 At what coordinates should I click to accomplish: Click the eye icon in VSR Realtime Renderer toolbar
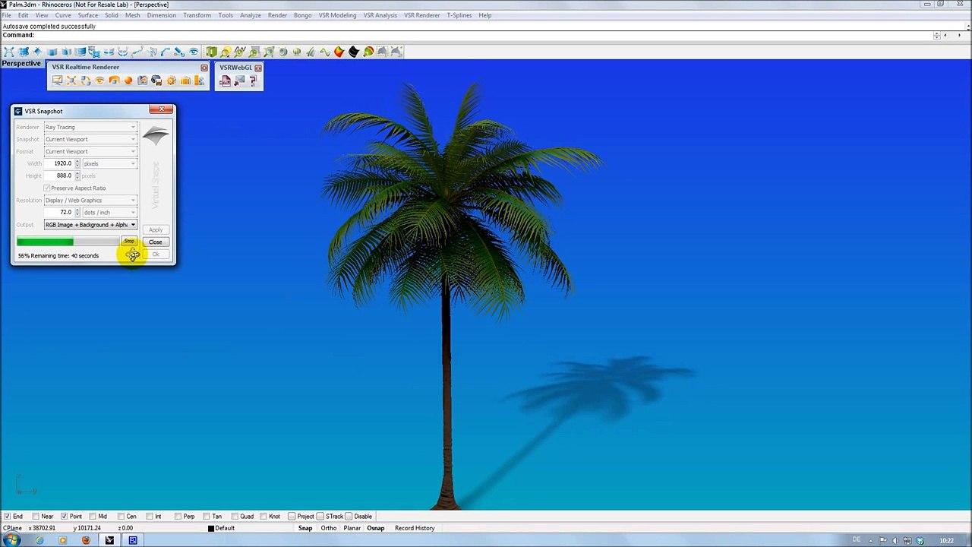pyautogui.click(x=99, y=81)
